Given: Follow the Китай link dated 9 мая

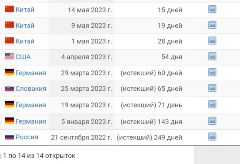Looking at the screenshot, I should pyautogui.click(x=25, y=25).
